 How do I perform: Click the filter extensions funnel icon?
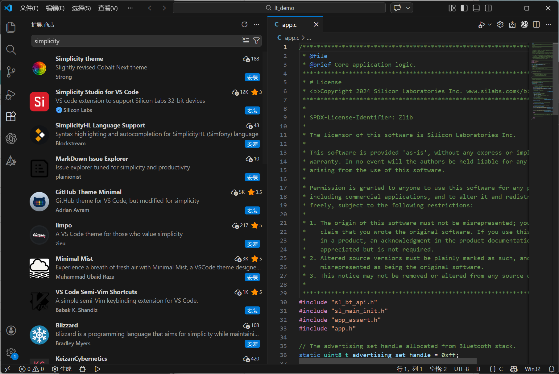click(x=256, y=41)
